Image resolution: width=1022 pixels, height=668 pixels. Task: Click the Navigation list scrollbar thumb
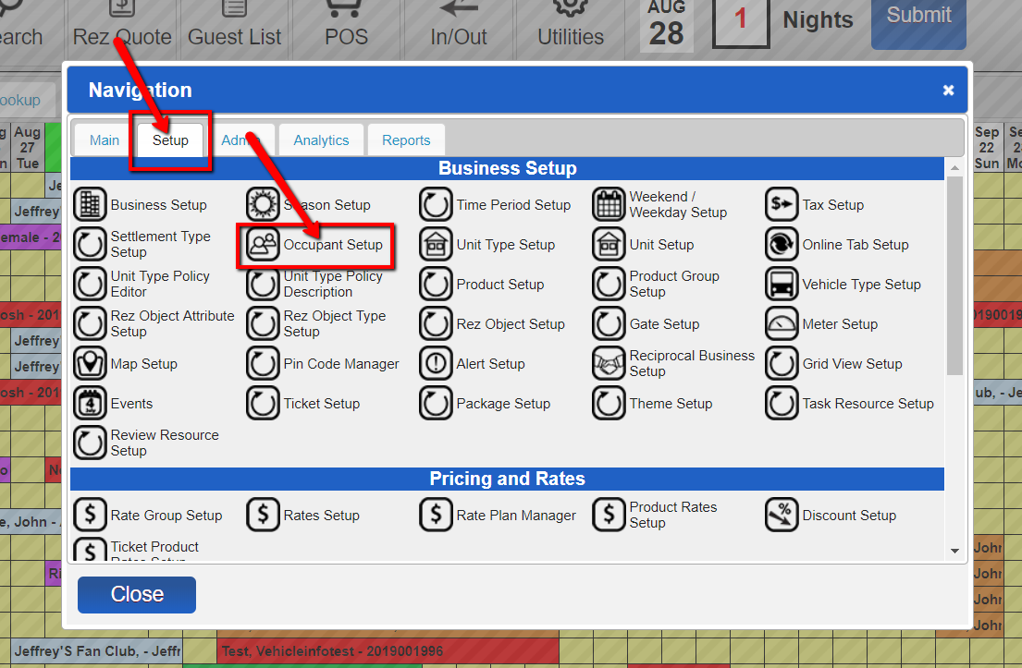pos(954,276)
